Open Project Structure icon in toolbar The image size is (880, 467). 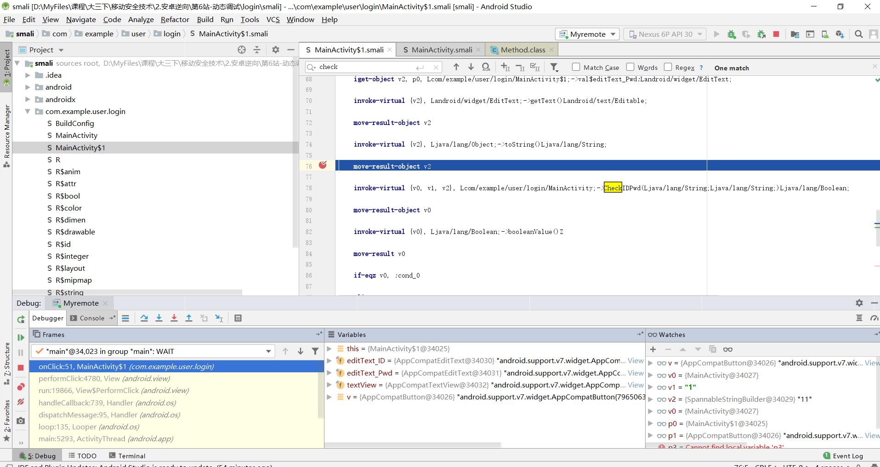795,34
